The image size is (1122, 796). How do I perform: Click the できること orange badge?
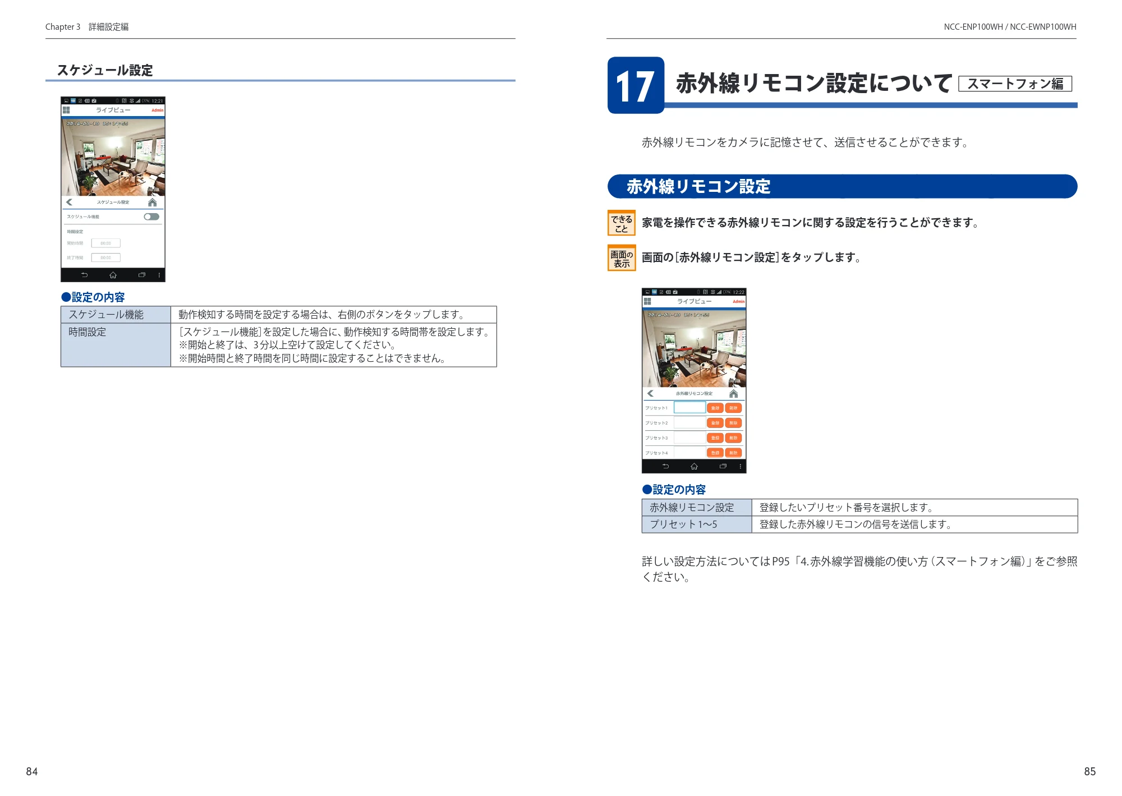(622, 223)
